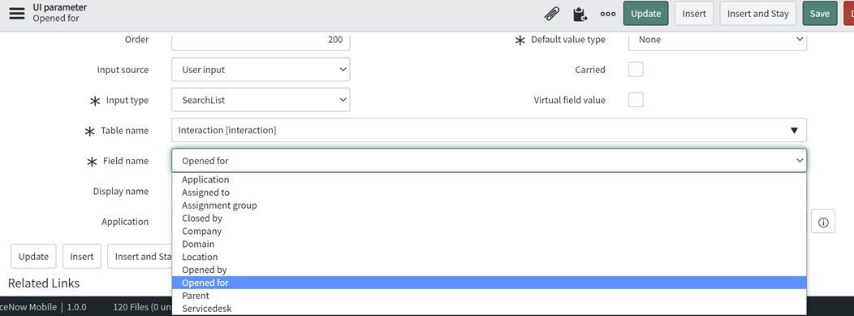
Task: Open the Input type SearchList dropdown
Action: (x=261, y=100)
